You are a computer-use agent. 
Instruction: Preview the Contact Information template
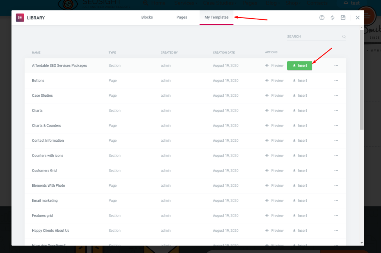(274, 141)
